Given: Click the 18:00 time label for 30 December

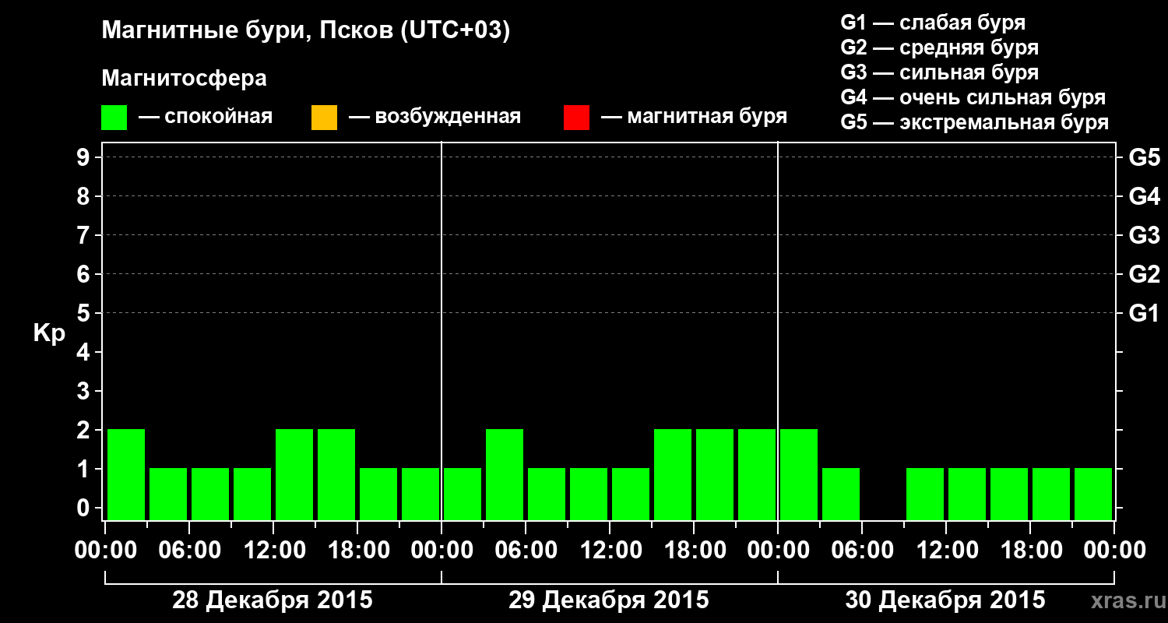Looking at the screenshot, I should pos(1030,551).
